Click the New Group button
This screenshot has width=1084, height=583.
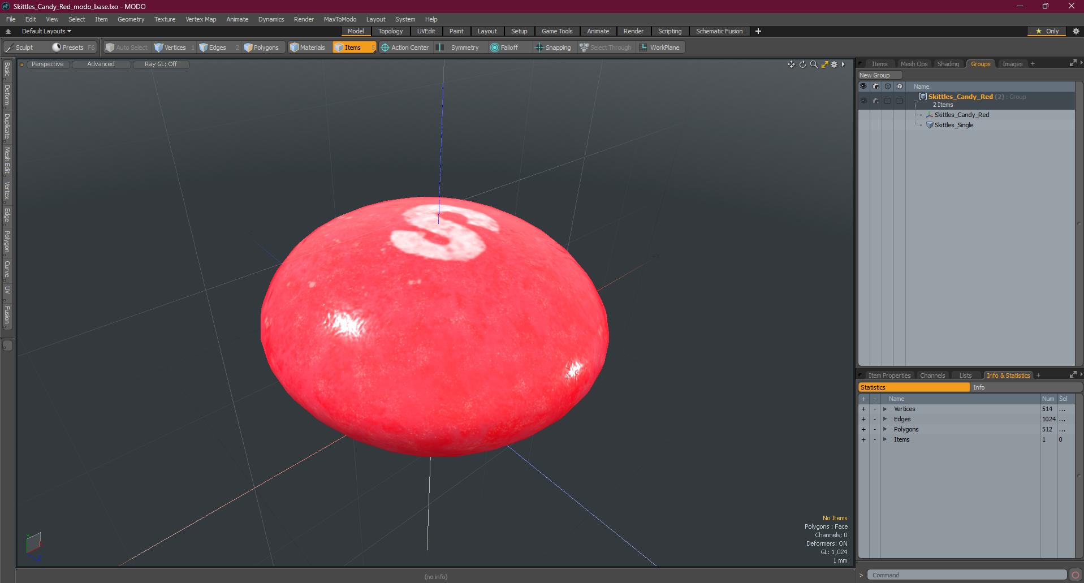tap(880, 75)
